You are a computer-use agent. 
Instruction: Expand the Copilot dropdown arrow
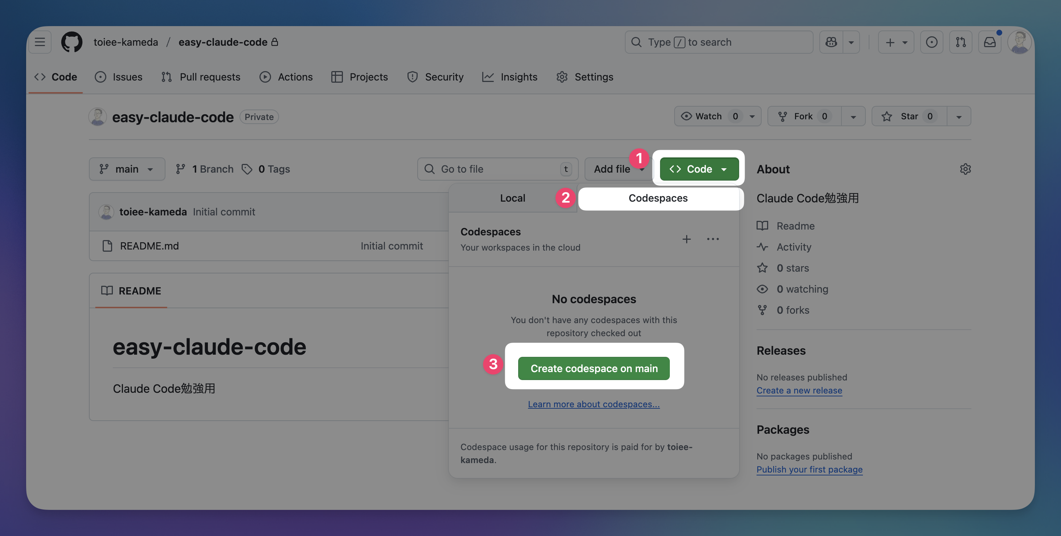(851, 42)
